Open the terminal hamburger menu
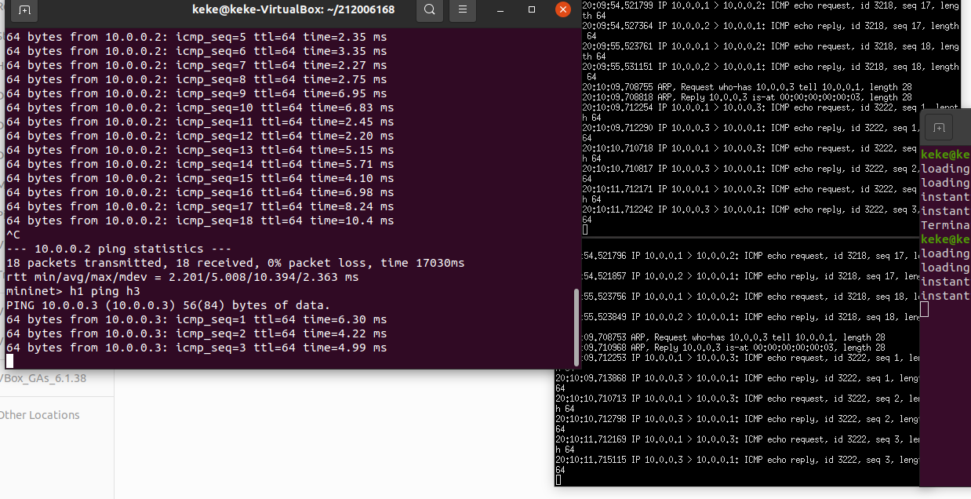The width and height of the screenshot is (971, 499). pyautogui.click(x=463, y=9)
